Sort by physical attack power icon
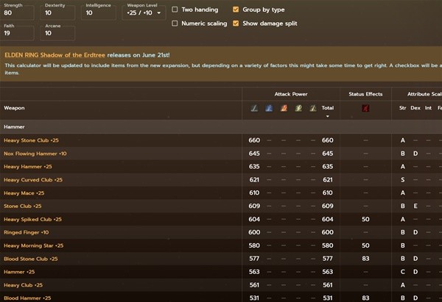Image resolution: width=442 pixels, height=302 pixels. [x=255, y=108]
